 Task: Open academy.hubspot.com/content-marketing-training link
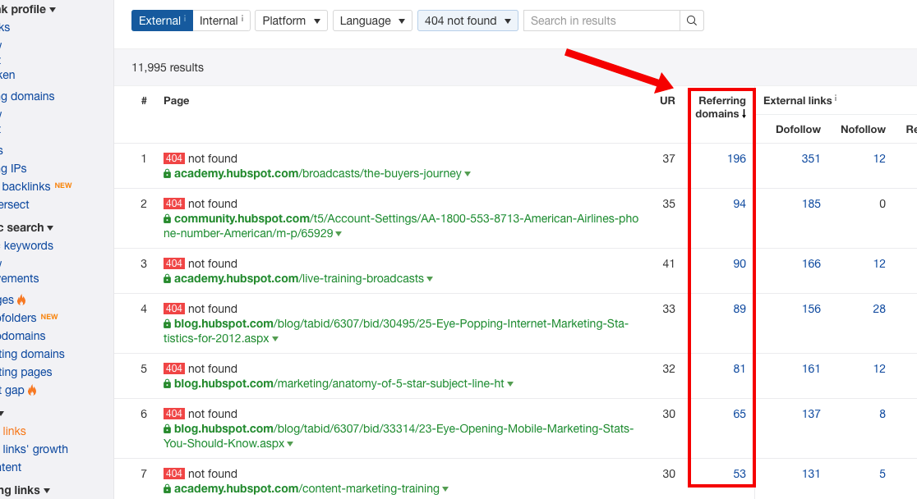(306, 488)
